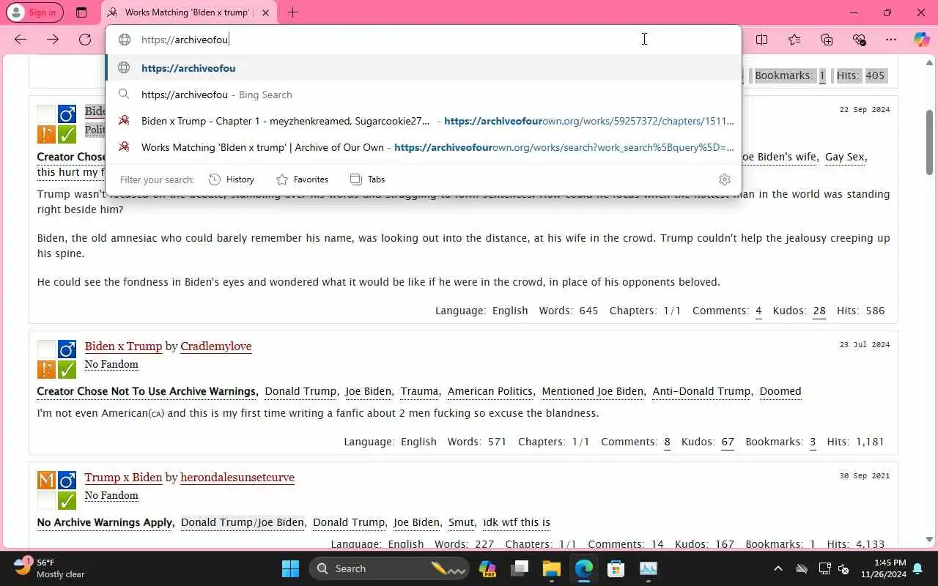Open File Explorer from the taskbar
Viewport: 938px width, 586px height.
[552, 568]
